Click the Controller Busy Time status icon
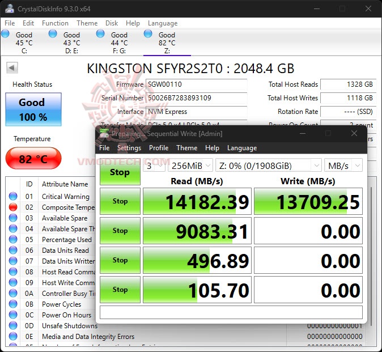This screenshot has height=352, width=382. point(13,293)
